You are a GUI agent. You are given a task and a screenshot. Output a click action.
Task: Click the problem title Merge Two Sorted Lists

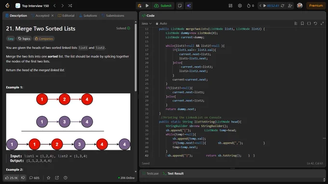tap(41, 28)
